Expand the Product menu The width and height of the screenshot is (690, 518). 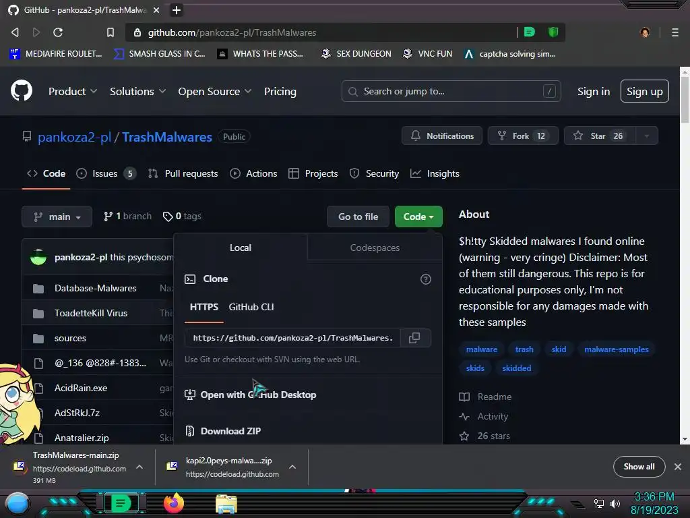pyautogui.click(x=73, y=91)
